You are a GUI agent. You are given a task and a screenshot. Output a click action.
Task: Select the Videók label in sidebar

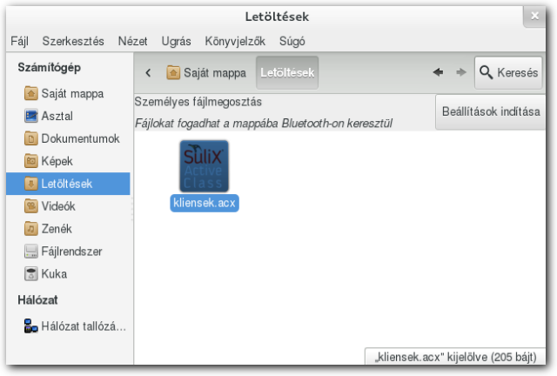tap(58, 206)
